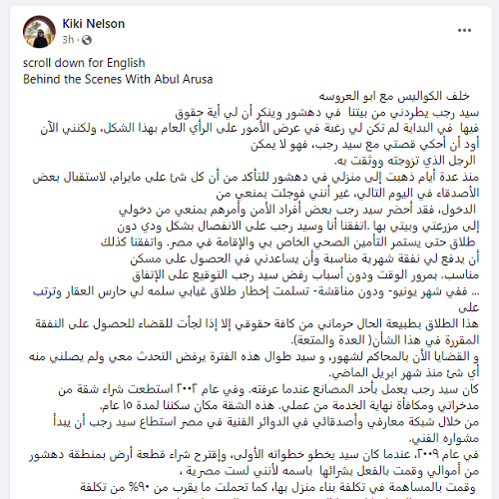Click the "scroll down for English" line

[84, 63]
